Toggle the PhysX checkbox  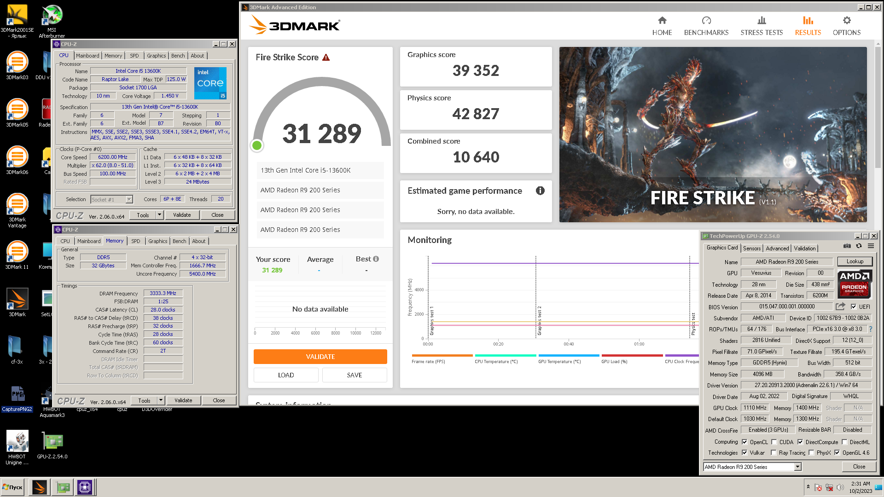(811, 452)
